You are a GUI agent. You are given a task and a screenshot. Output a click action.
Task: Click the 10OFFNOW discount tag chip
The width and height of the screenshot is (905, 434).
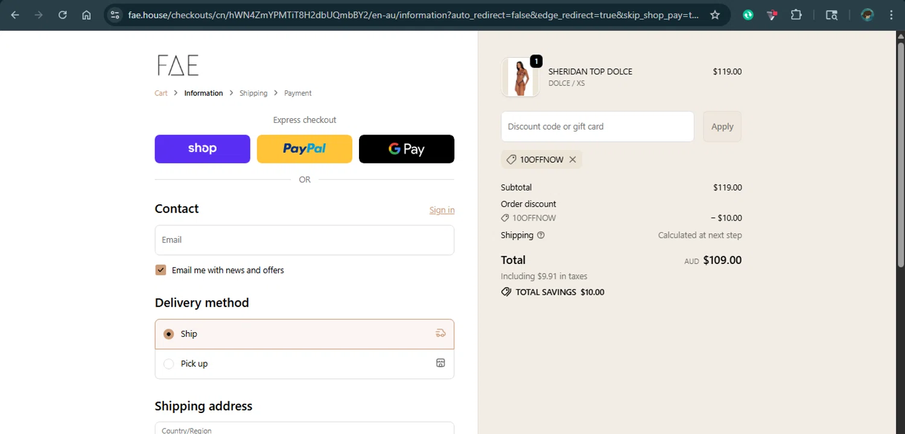tap(541, 160)
